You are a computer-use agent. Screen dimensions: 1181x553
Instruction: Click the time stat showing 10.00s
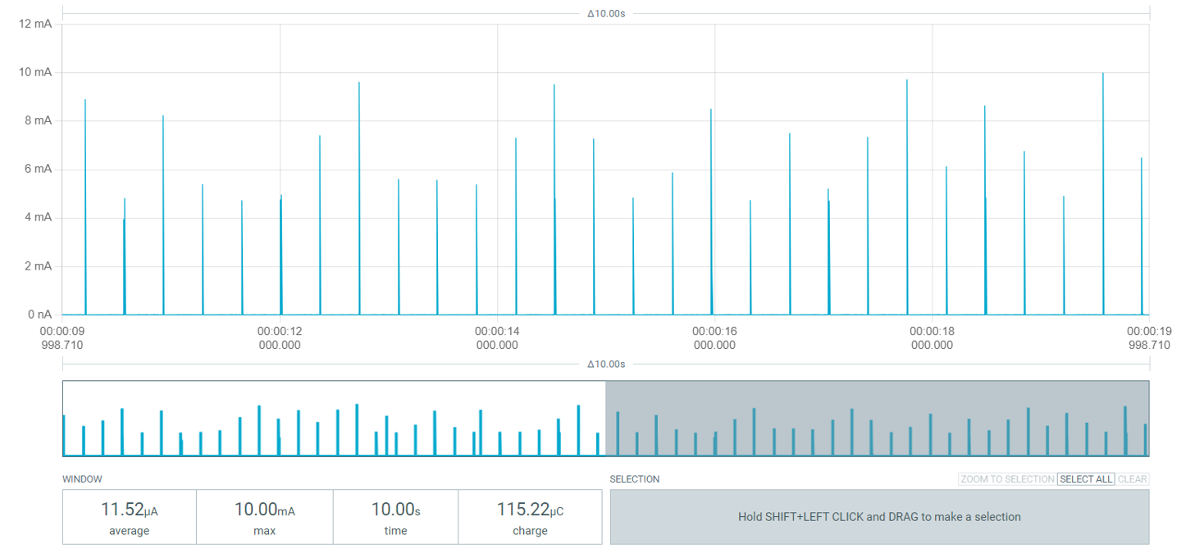click(x=394, y=516)
